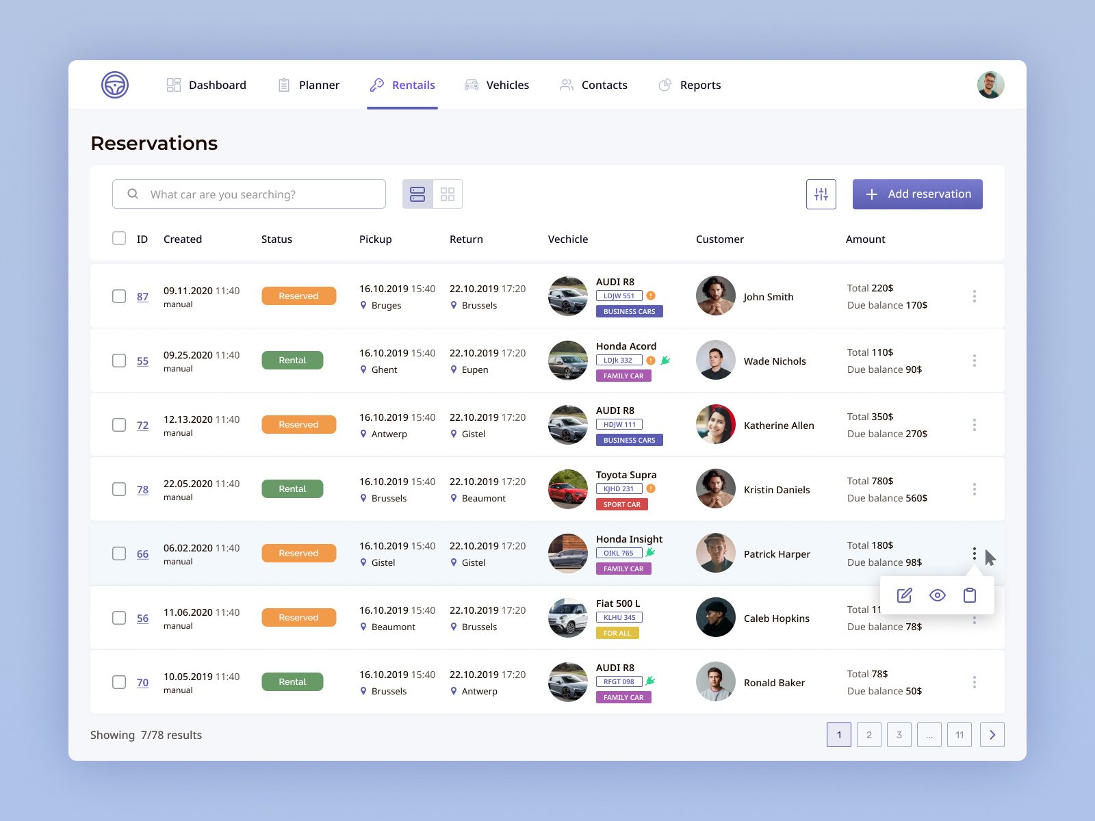Click the car search input field
Screen dimensions: 1095x821
click(248, 194)
